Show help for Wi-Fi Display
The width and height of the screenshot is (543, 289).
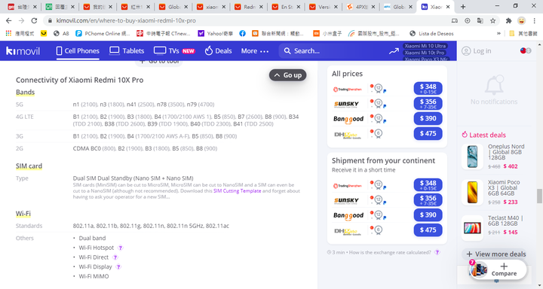point(118,267)
